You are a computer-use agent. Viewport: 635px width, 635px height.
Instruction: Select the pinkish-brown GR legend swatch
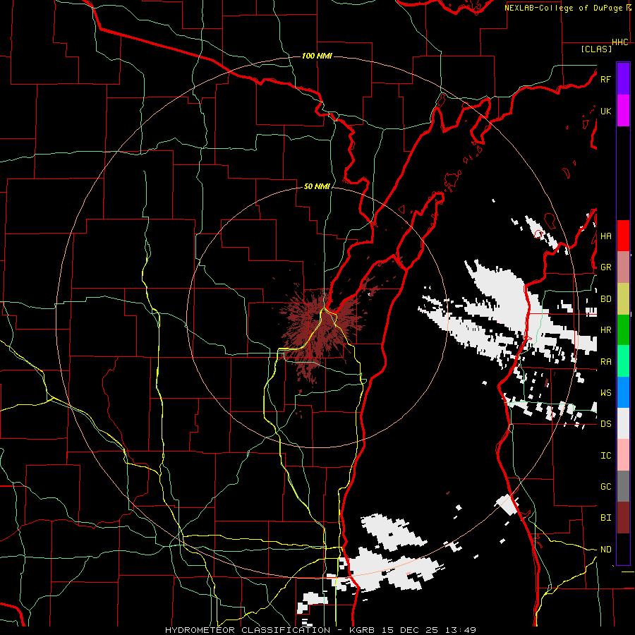point(623,267)
